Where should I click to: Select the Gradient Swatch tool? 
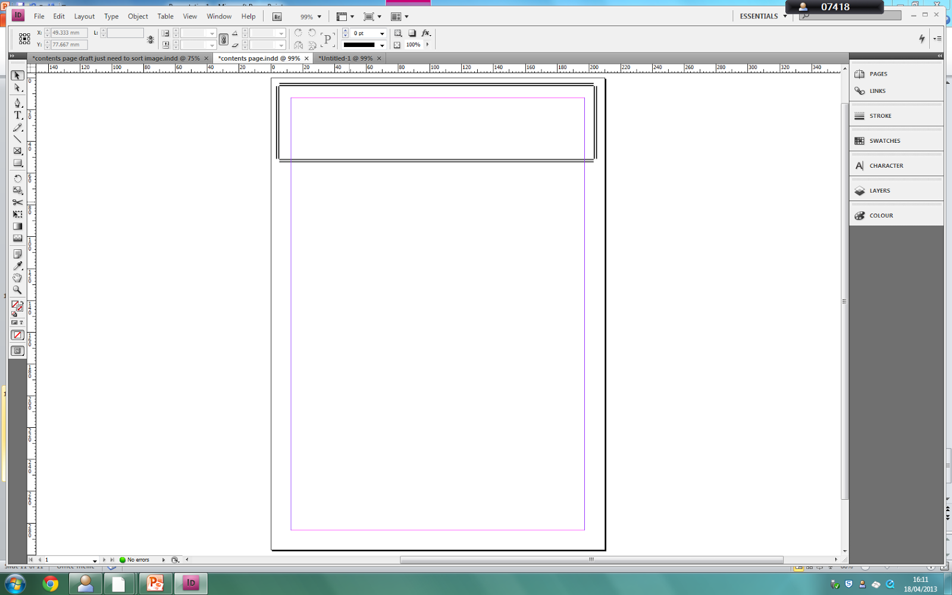click(17, 226)
